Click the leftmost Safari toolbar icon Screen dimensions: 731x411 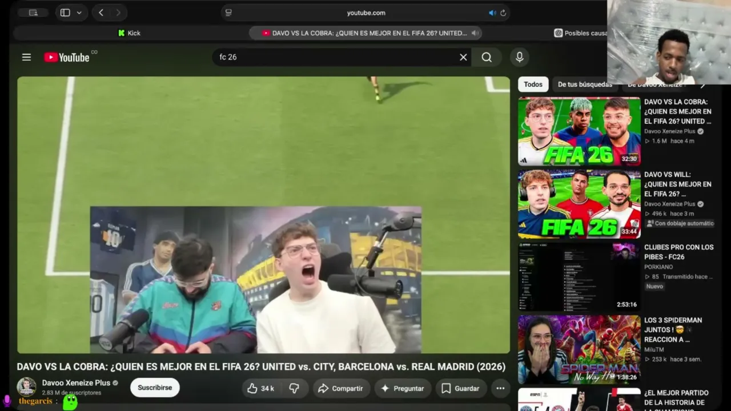coord(33,13)
